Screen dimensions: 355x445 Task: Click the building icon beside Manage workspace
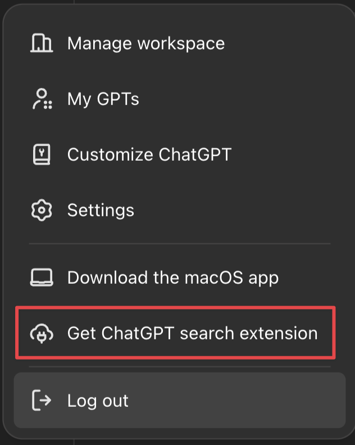pyautogui.click(x=42, y=43)
